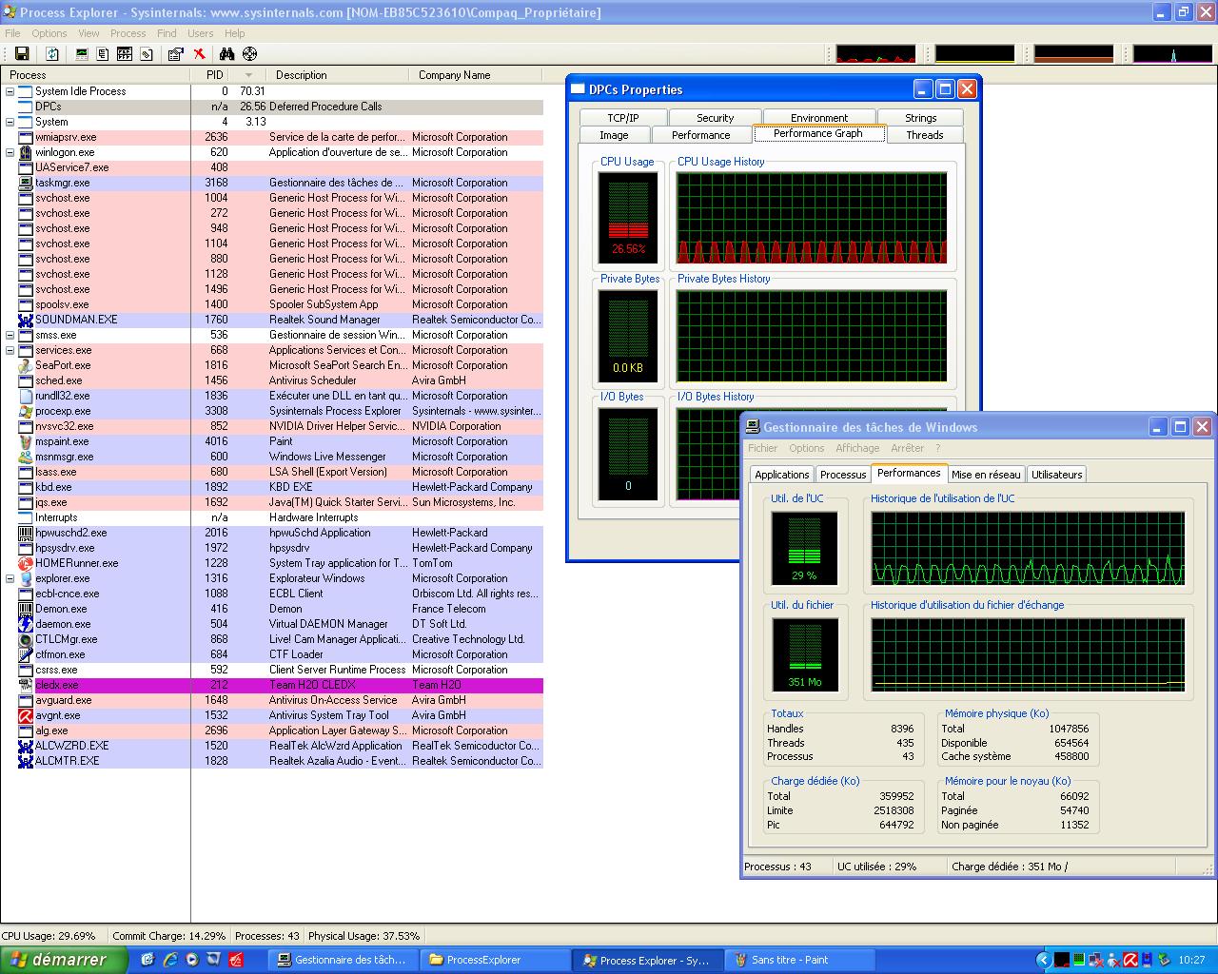
Task: Collapse the System Idle Process tree node
Action: tap(10, 91)
